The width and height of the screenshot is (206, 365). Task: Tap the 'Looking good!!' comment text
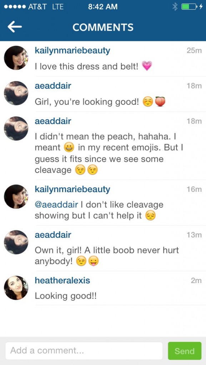pyautogui.click(x=65, y=296)
